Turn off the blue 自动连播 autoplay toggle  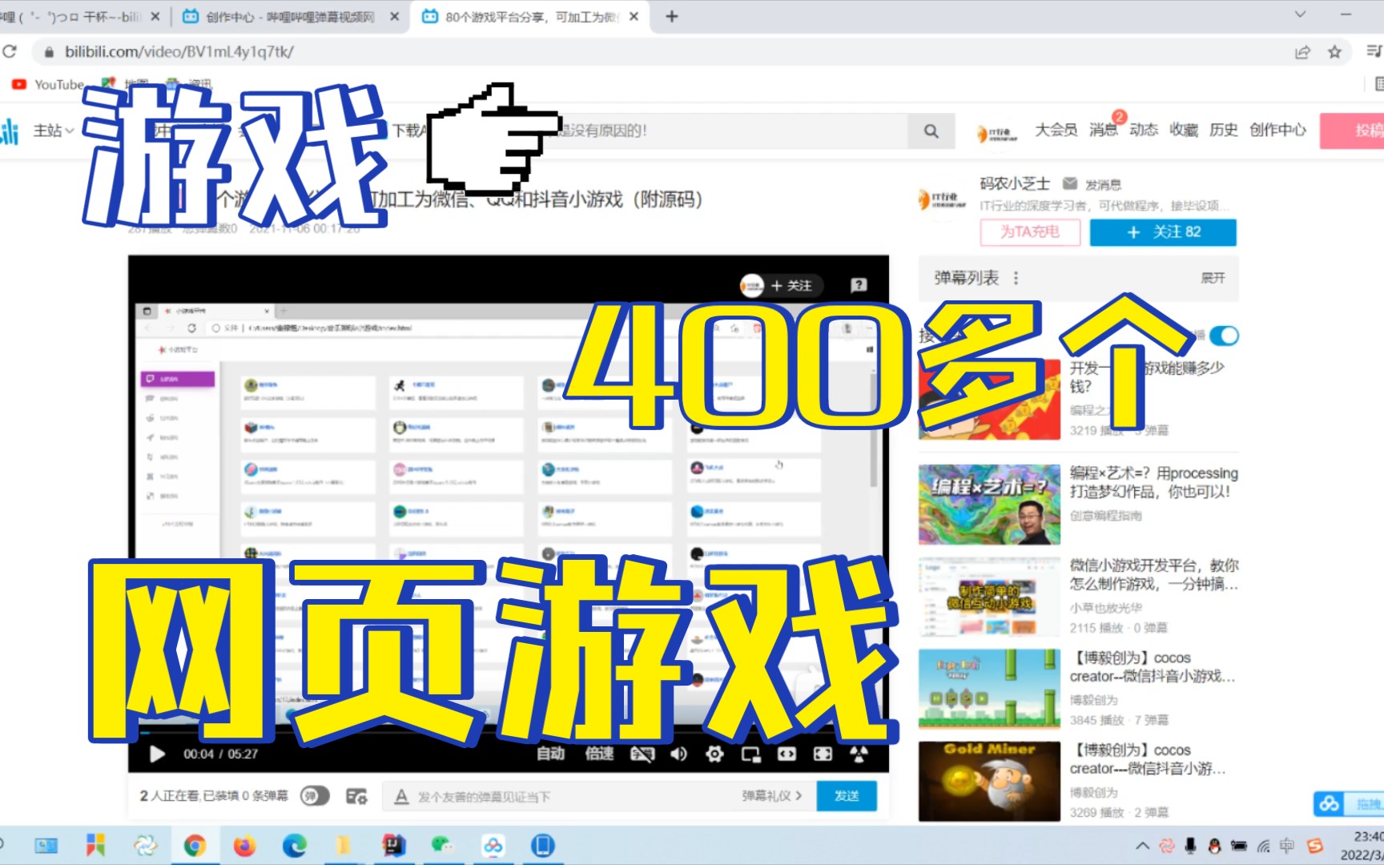tap(1224, 336)
